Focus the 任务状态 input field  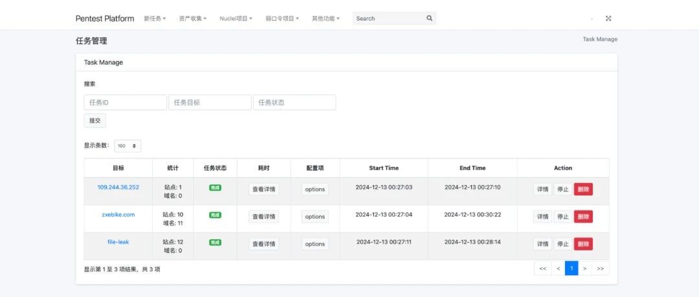294,102
